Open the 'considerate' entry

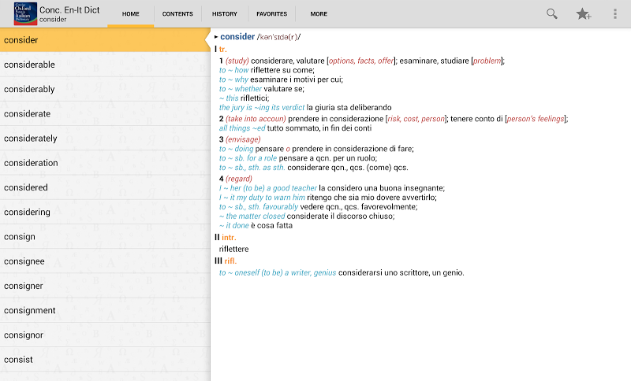pyautogui.click(x=105, y=113)
